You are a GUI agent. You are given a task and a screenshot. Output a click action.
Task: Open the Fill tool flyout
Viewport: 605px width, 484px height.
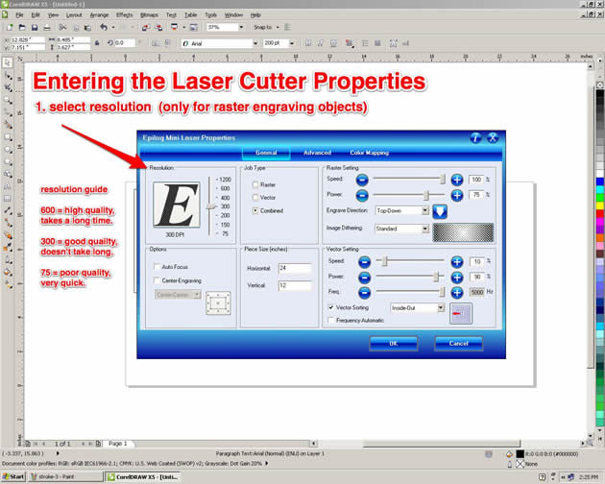pyautogui.click(x=8, y=272)
